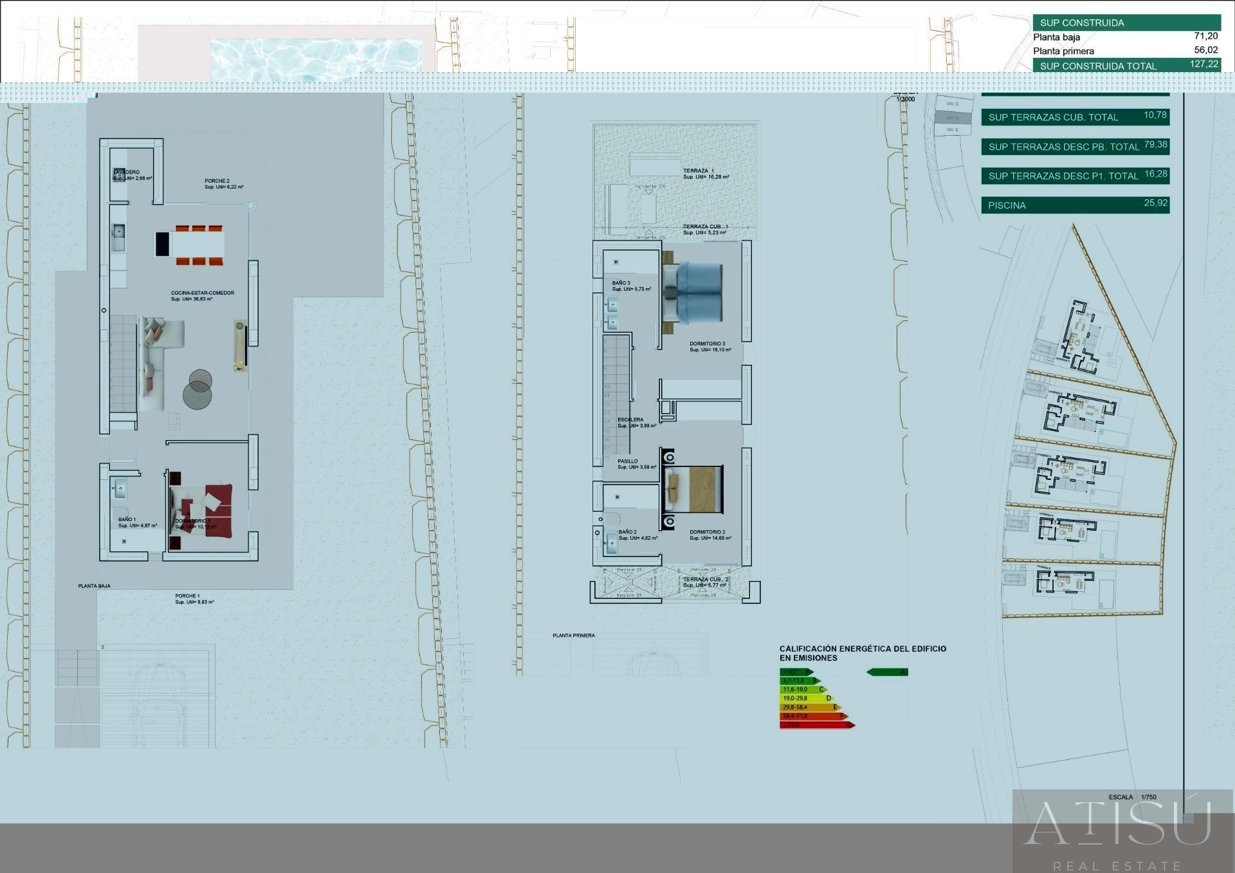
Task: Click the PLANTA PRIMERA label
Action: click(574, 636)
